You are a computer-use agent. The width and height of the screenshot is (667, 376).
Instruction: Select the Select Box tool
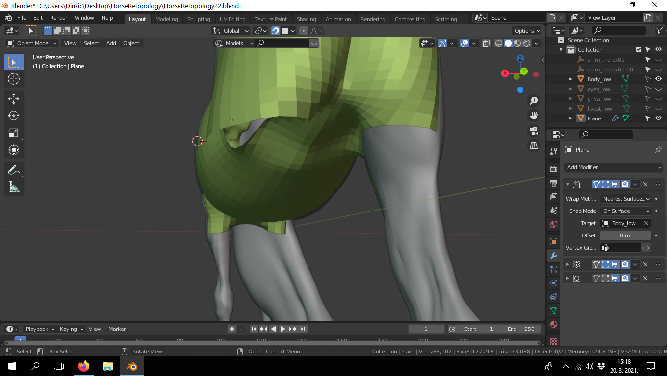click(x=14, y=62)
